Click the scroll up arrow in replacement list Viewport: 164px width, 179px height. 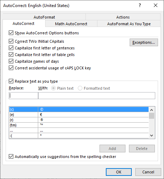(x=151, y=110)
